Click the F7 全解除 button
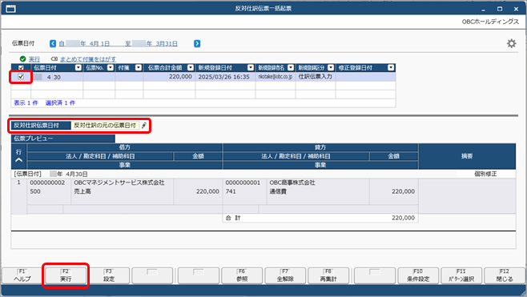Viewport: 527px width, 297px height. 285,275
